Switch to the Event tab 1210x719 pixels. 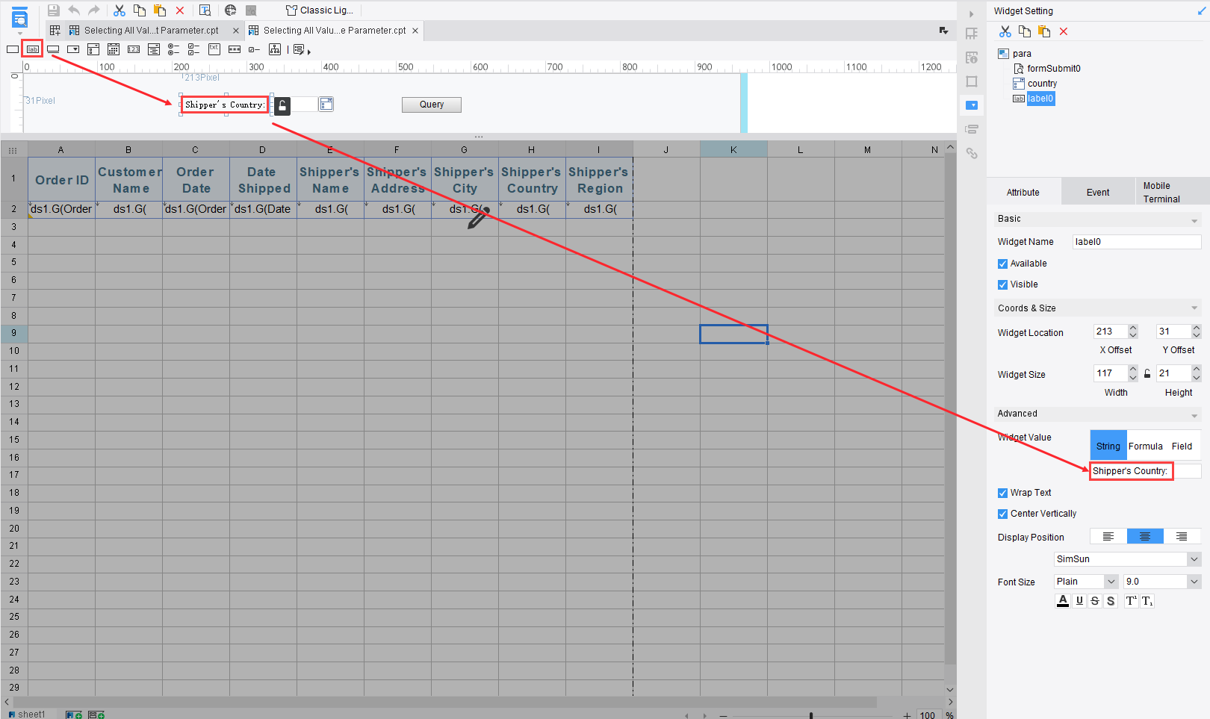click(1097, 191)
